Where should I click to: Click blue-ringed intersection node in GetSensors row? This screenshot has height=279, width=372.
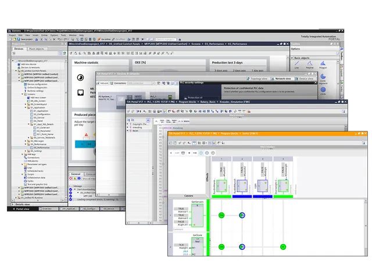[x=242, y=215]
